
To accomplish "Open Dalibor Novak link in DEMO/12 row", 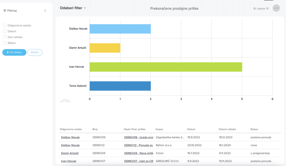I will (70, 145).
